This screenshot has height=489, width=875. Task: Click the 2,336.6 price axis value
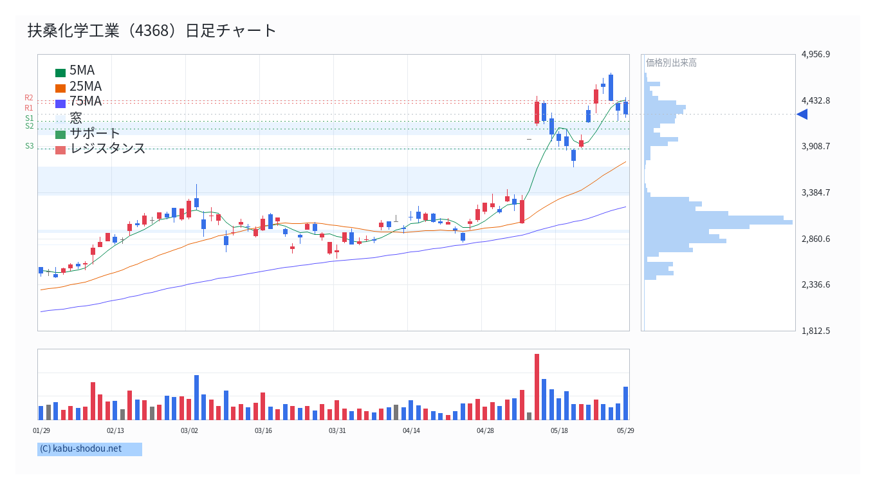[816, 284]
